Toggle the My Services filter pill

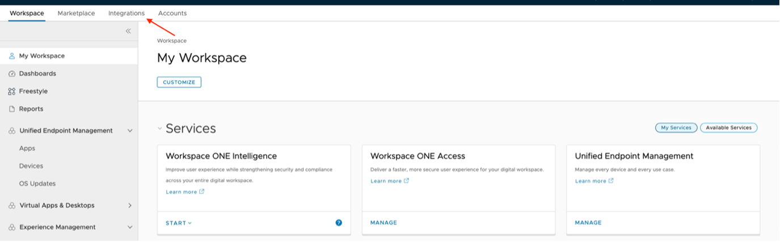[x=676, y=128]
